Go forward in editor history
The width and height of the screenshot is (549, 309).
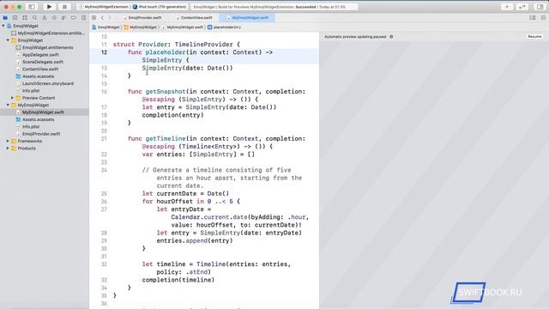[110, 17]
